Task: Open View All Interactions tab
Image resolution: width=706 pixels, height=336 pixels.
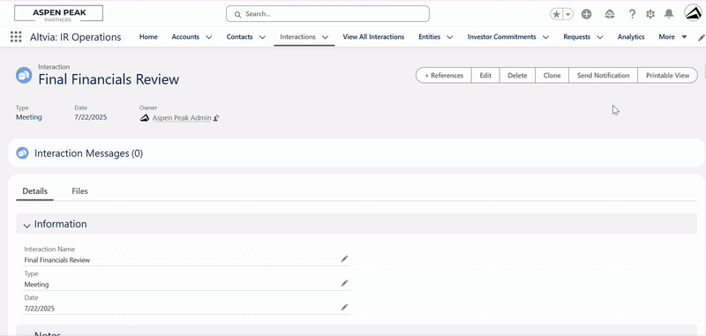Action: [373, 37]
